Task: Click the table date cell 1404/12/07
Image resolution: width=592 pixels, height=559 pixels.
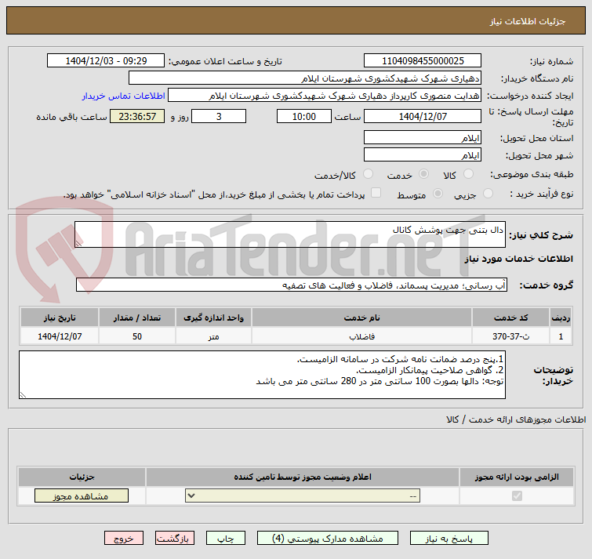Action: click(x=60, y=336)
